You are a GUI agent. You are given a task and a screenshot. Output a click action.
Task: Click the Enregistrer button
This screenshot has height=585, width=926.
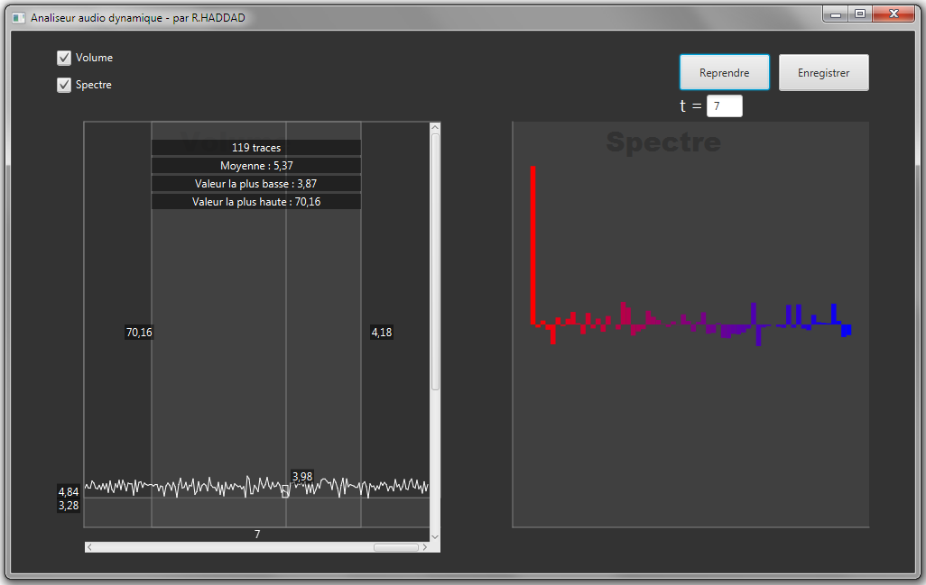(823, 73)
